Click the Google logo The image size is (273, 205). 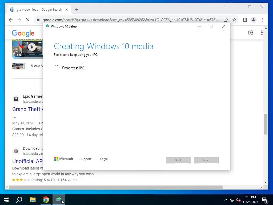23,33
